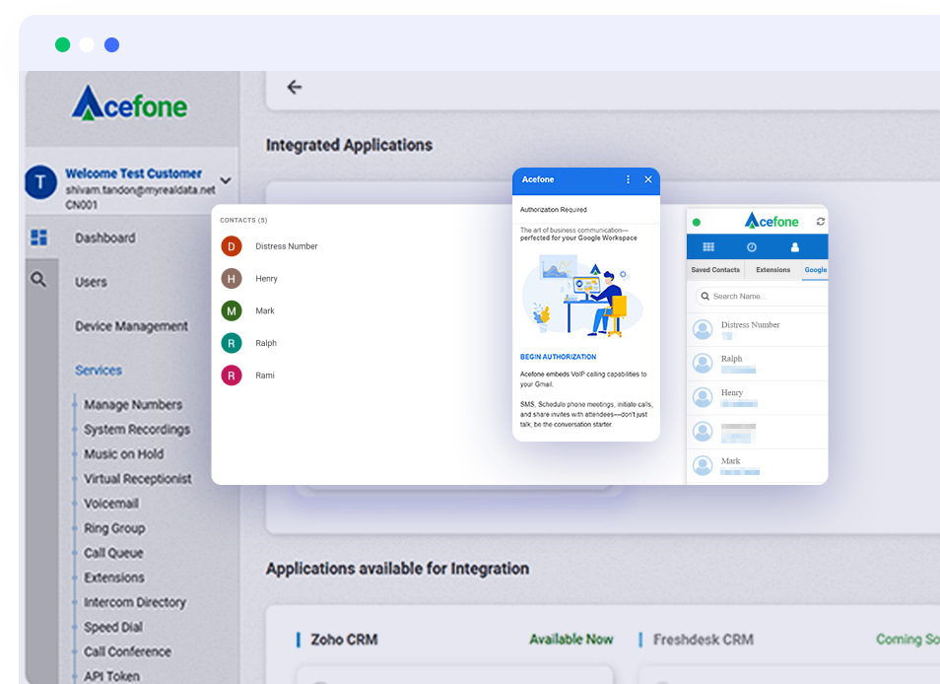Select Distress Number avatar in Acefone widget
This screenshot has height=684, width=940.
(x=703, y=329)
